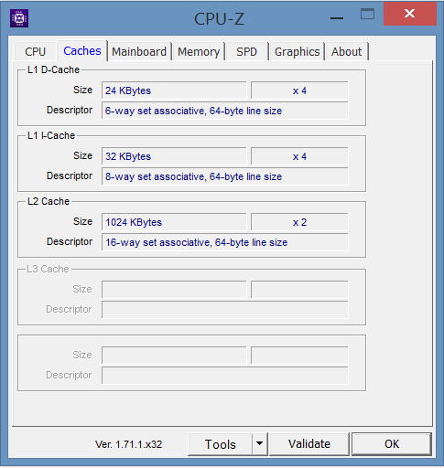Click the L1 I-Cache size '32 KBytes'
The height and width of the screenshot is (468, 444).
click(174, 156)
